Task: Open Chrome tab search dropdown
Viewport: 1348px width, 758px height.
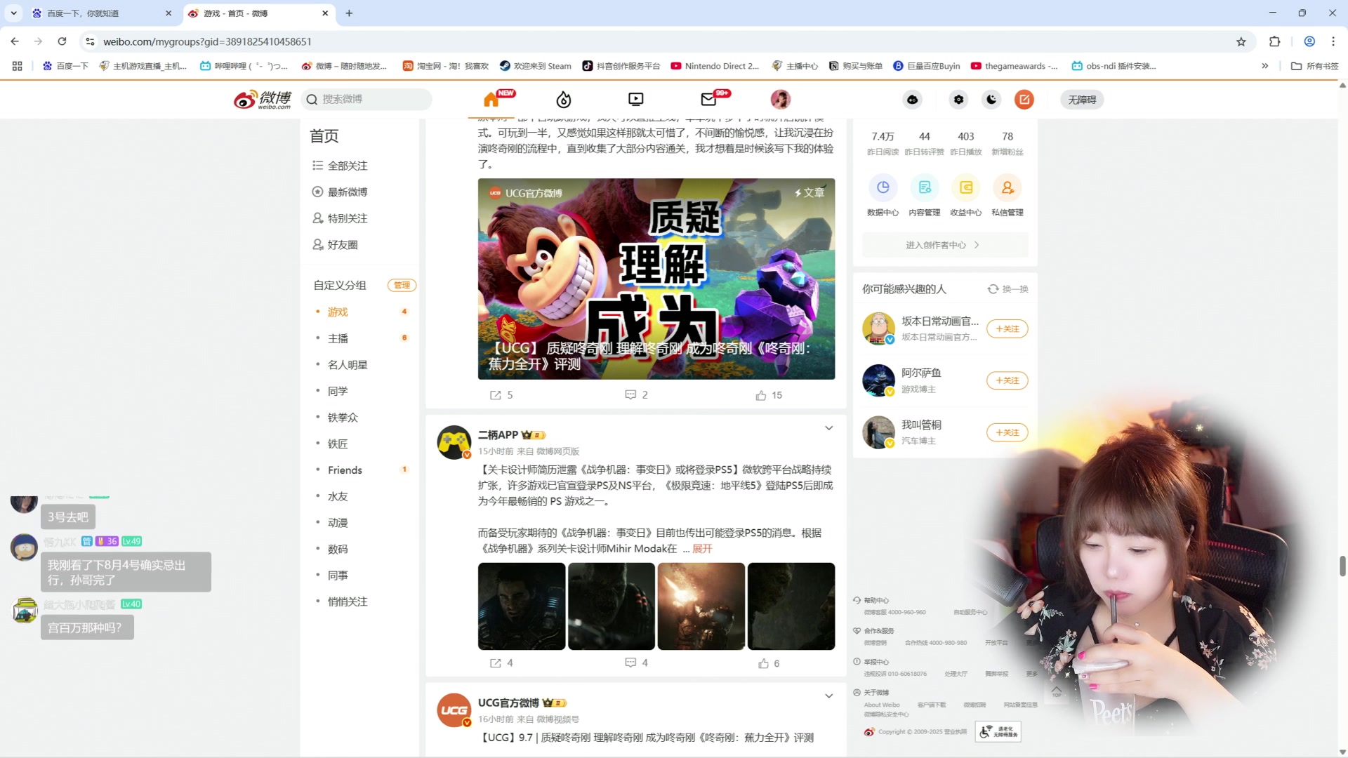Action: tap(13, 13)
